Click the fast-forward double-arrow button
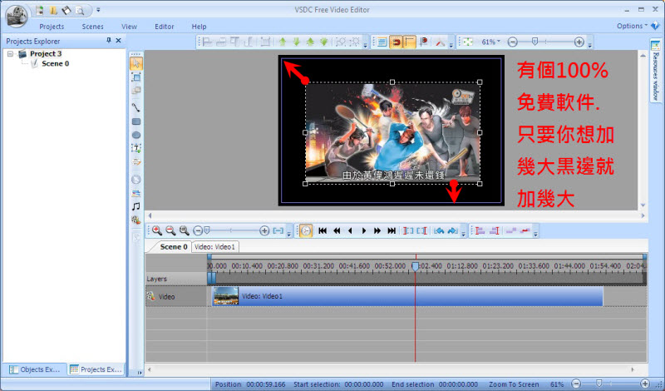The image size is (665, 391). tap(377, 230)
